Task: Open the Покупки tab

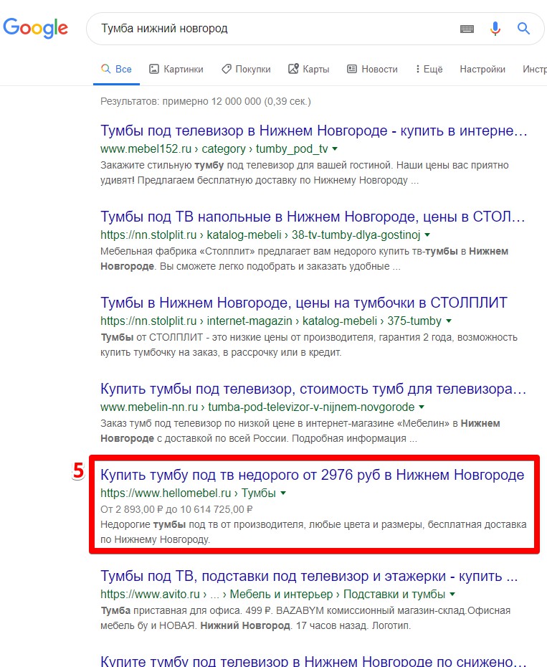Action: (246, 69)
